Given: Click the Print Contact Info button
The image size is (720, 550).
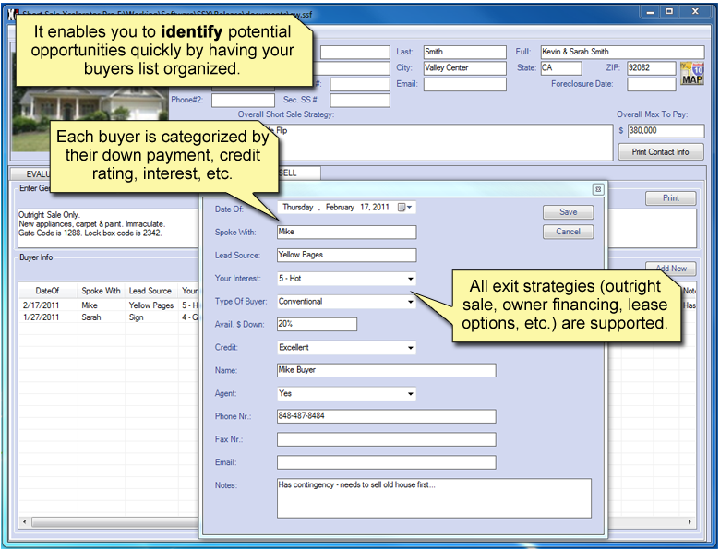Looking at the screenshot, I should (660, 152).
